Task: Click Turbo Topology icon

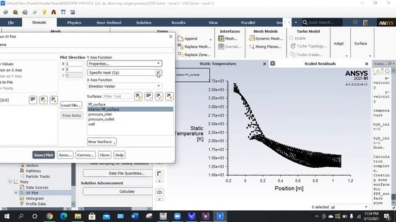Action: point(293,46)
